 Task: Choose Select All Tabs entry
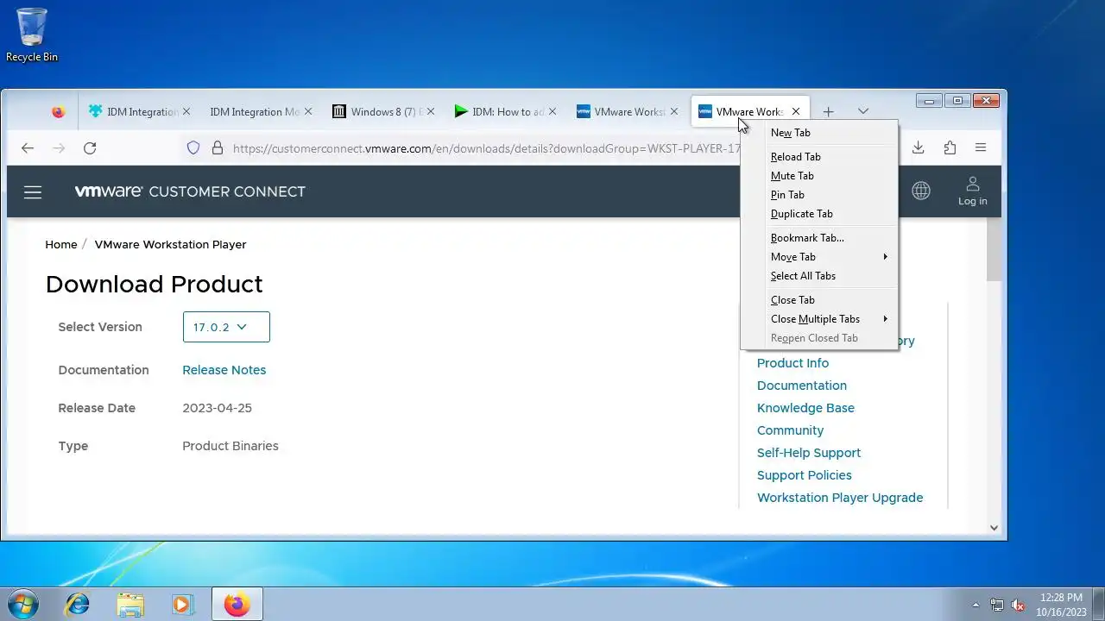(819, 276)
